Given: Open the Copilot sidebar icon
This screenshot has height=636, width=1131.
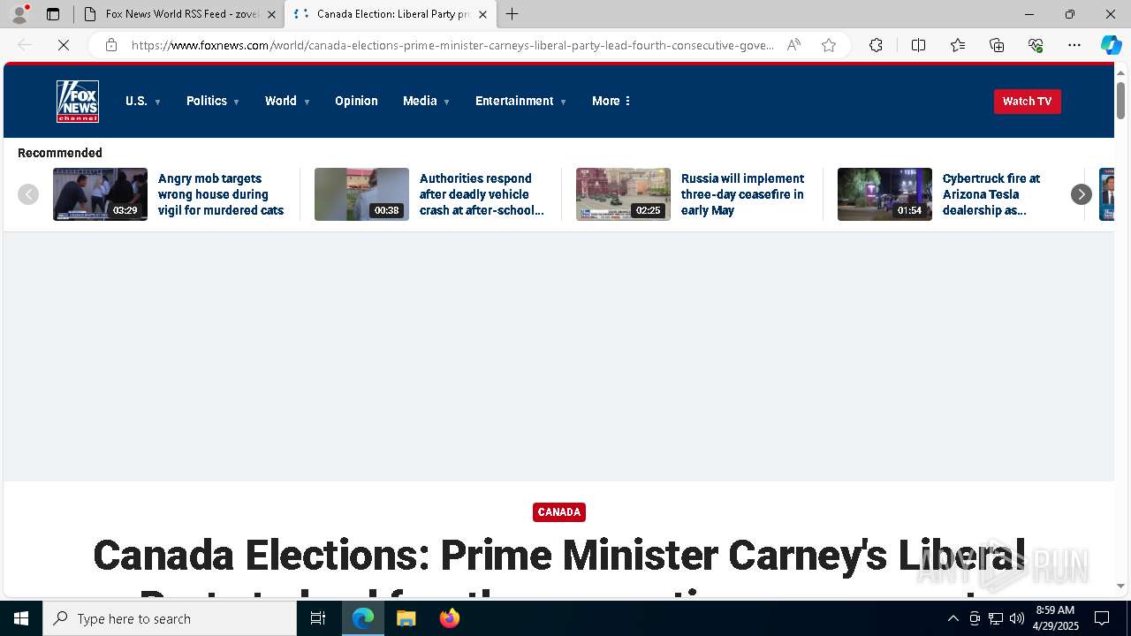Looking at the screenshot, I should [x=1111, y=45].
